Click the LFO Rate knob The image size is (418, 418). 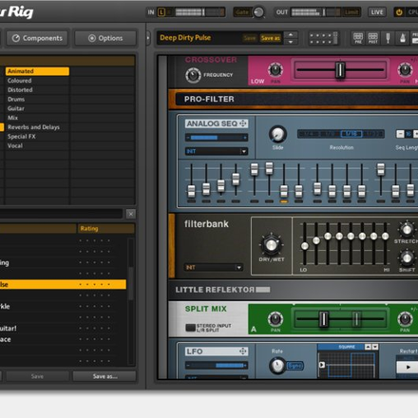(x=277, y=366)
